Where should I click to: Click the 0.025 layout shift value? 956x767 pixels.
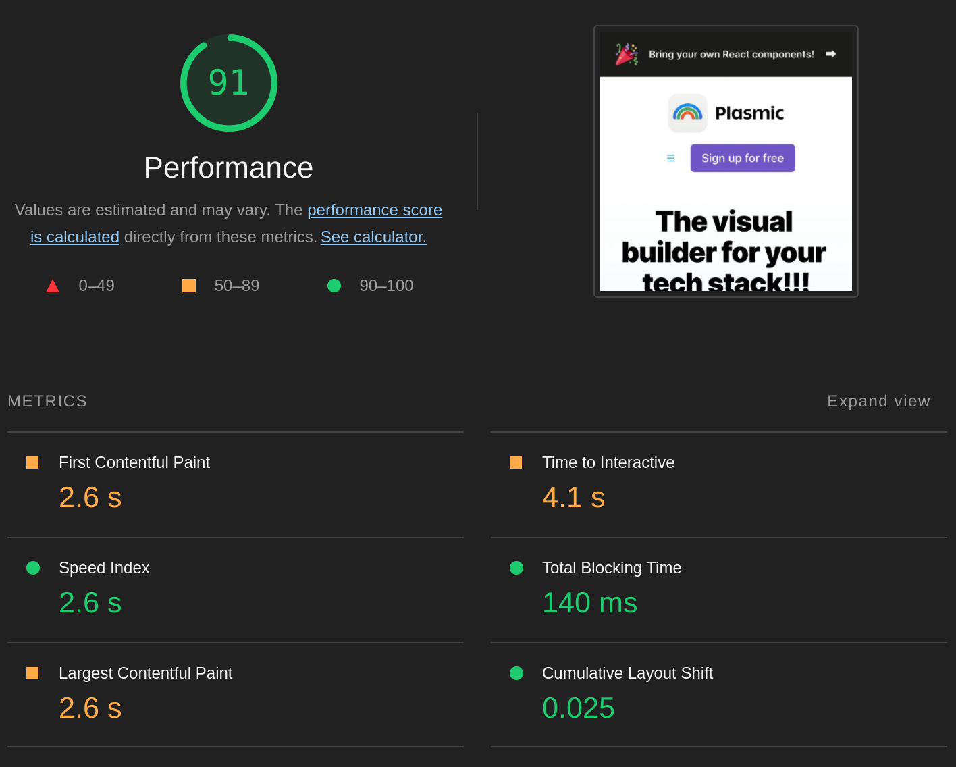(578, 708)
